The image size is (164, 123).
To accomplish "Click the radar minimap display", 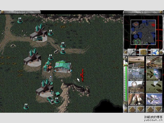I will [143, 32].
